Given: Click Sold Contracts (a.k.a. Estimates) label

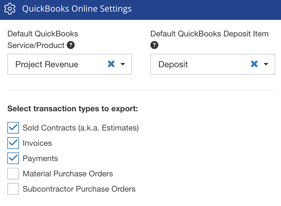Looking at the screenshot, I should [x=81, y=128].
